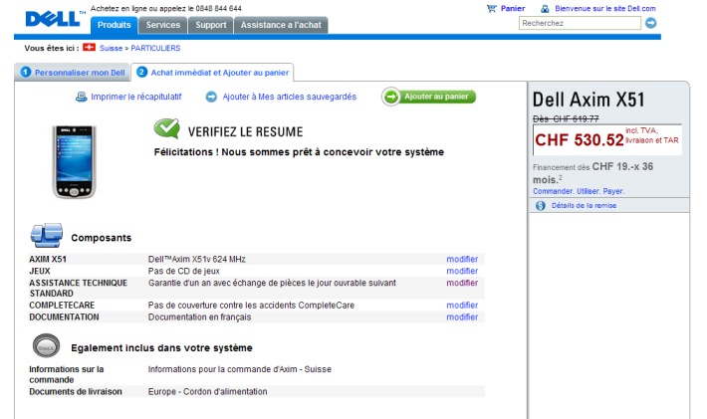The width and height of the screenshot is (707, 419).
Task: Click the CHF 530.52 price
Action: tap(579, 140)
